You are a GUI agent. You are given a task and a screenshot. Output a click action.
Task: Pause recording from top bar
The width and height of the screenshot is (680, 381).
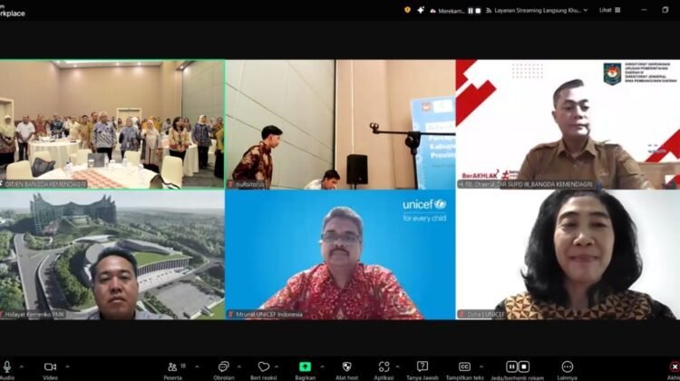(471, 11)
